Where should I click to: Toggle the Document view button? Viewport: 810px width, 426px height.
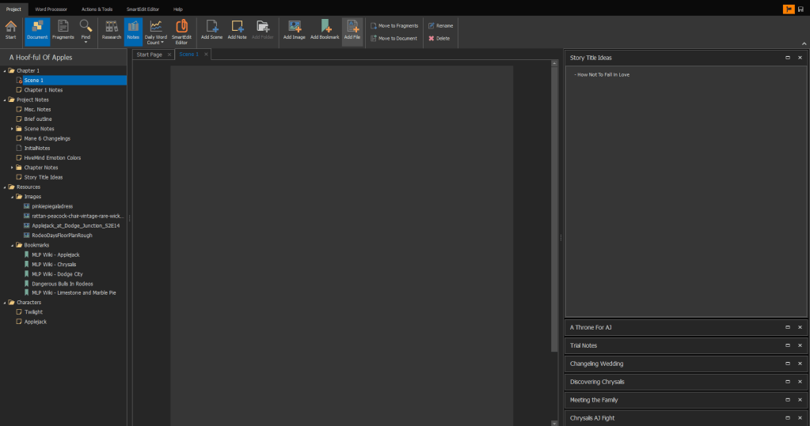pos(37,30)
